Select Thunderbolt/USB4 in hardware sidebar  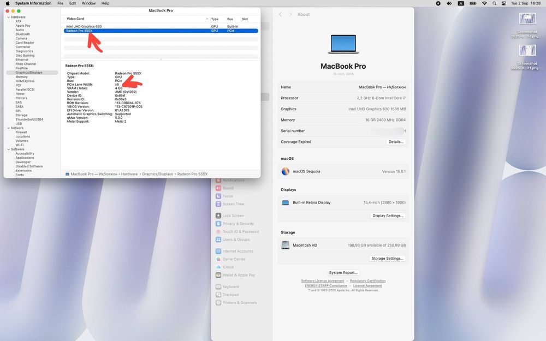coord(29,119)
